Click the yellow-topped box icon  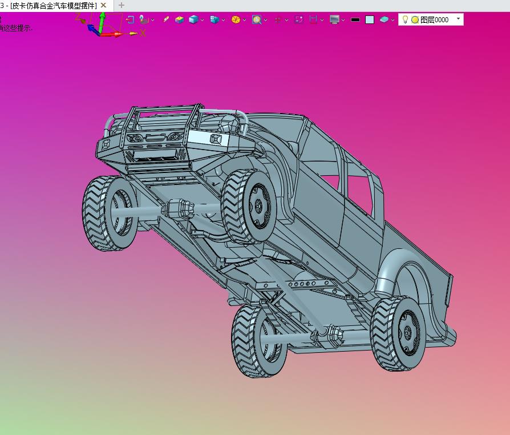click(179, 20)
